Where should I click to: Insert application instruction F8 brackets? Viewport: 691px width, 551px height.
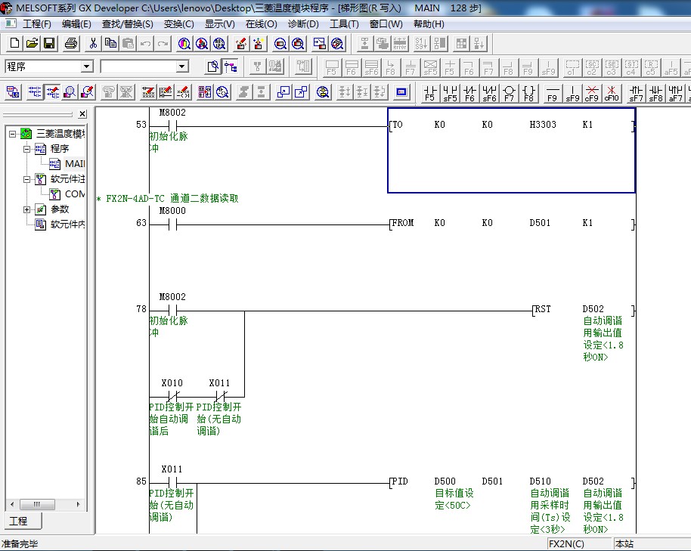(528, 93)
